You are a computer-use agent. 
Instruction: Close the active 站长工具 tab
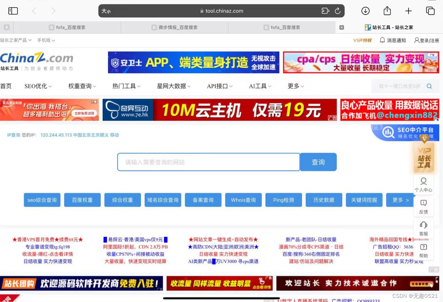coord(342,28)
